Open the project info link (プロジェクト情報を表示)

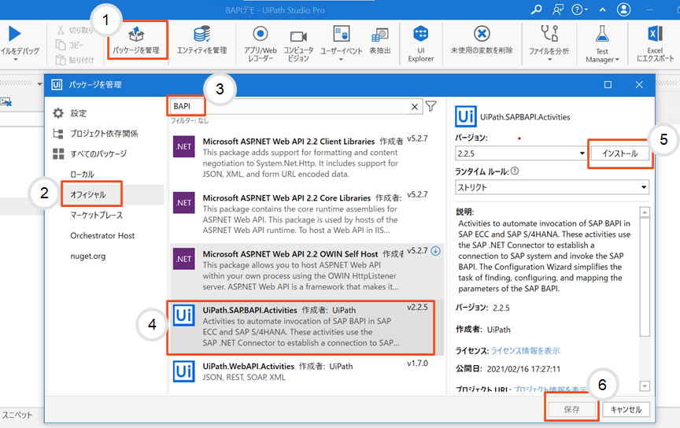click(x=550, y=389)
